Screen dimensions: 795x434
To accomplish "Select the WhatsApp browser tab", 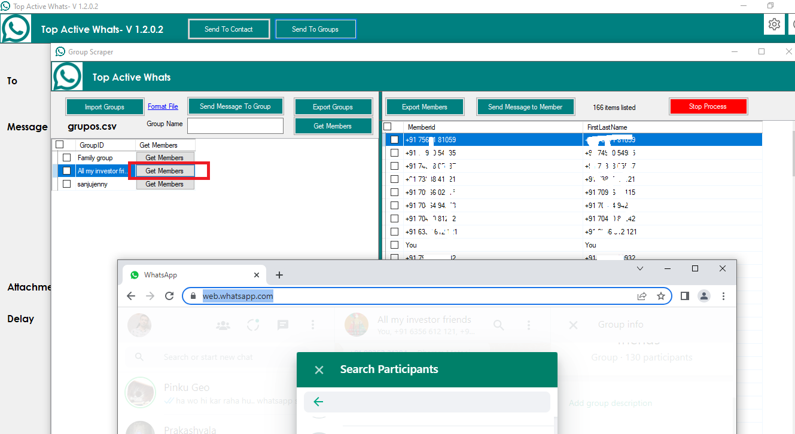I will 194,275.
